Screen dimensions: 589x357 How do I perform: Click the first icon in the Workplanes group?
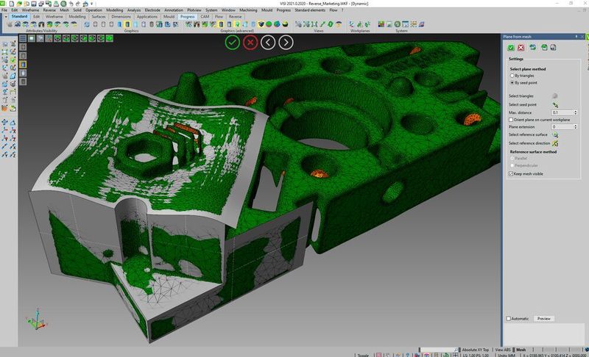pyautogui.click(x=352, y=24)
